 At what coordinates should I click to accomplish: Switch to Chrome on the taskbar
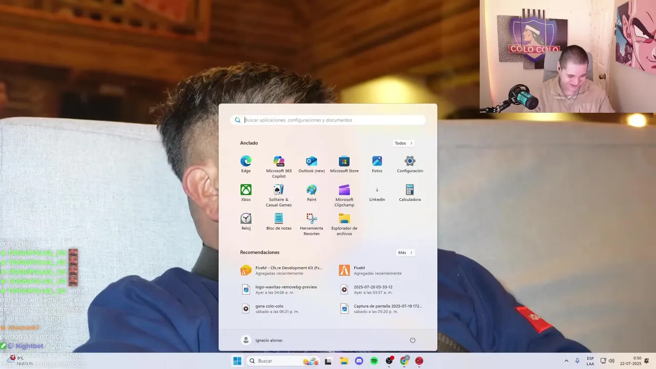pyautogui.click(x=404, y=361)
